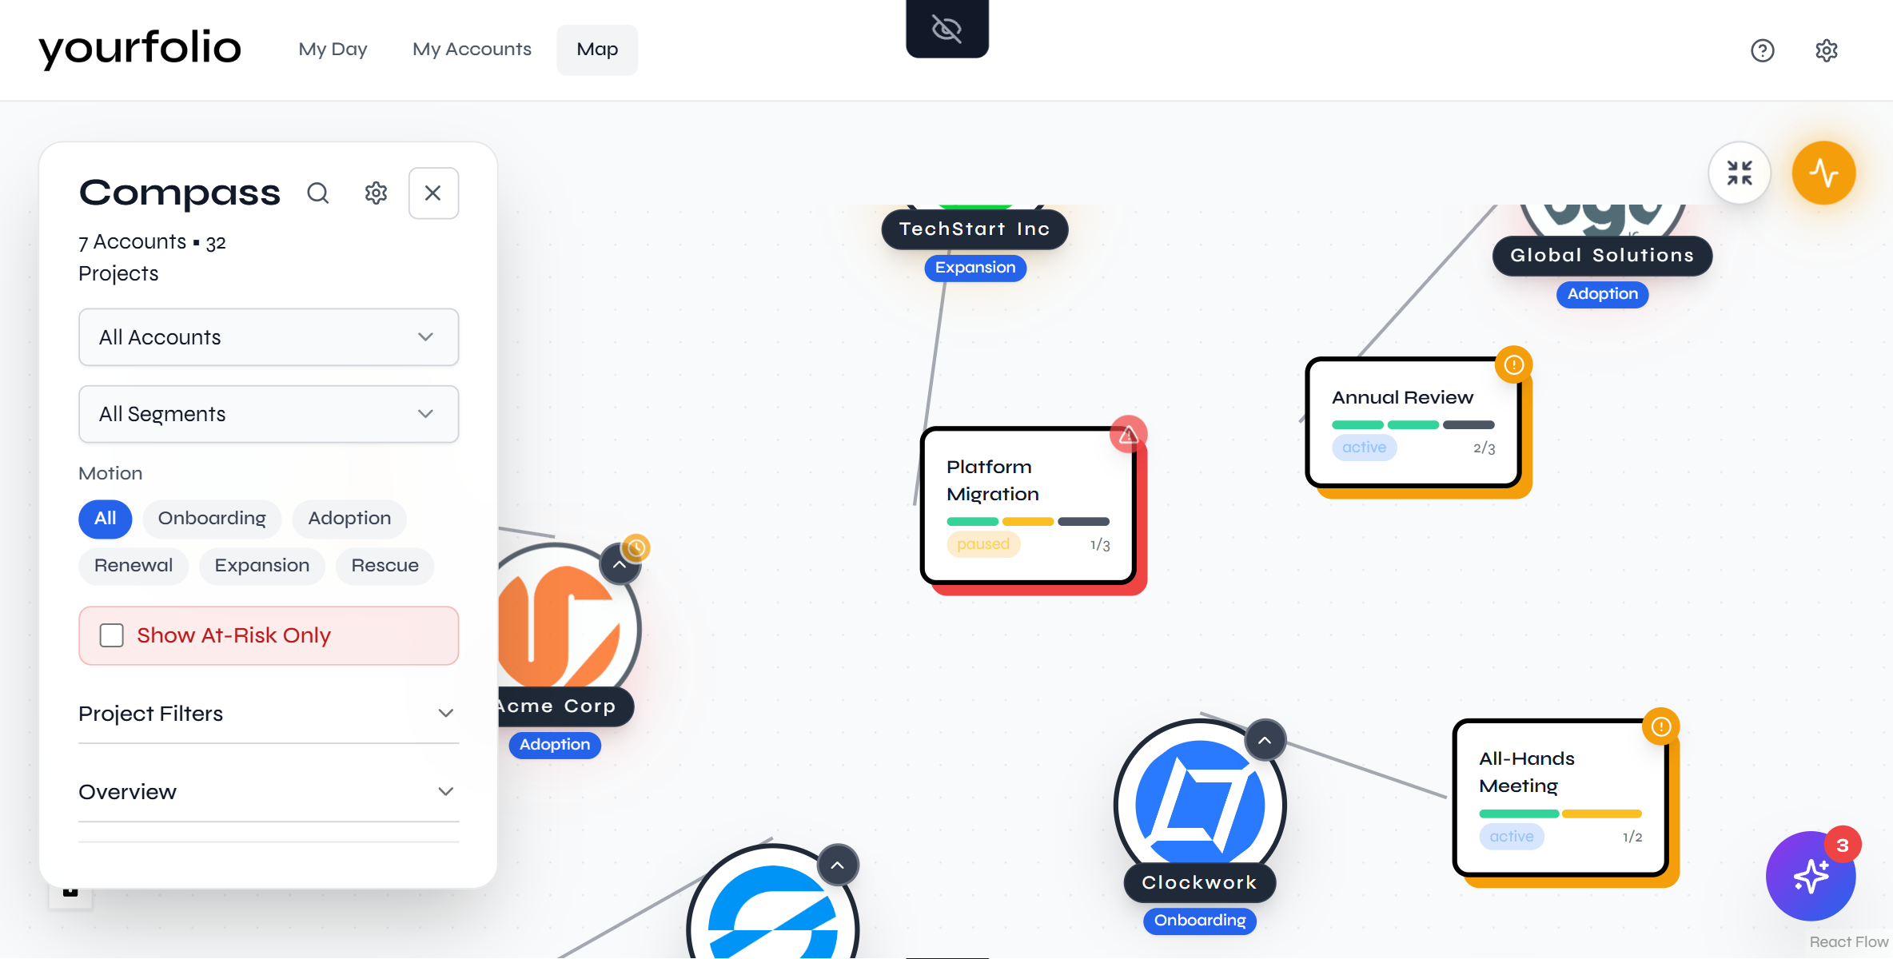Filter by Adoption motion chip
The height and width of the screenshot is (959, 1893).
(349, 518)
